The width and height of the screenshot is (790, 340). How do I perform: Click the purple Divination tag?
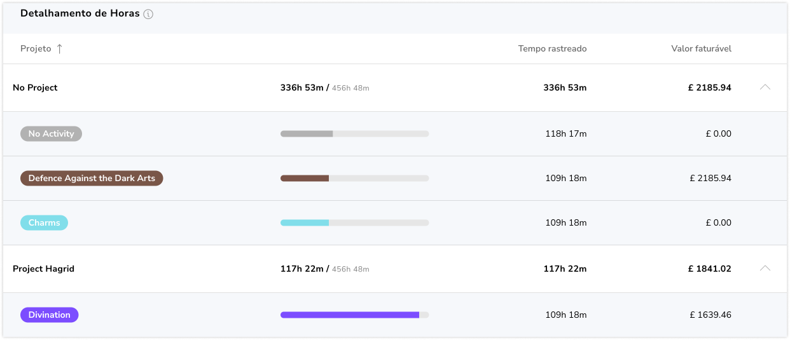click(49, 315)
